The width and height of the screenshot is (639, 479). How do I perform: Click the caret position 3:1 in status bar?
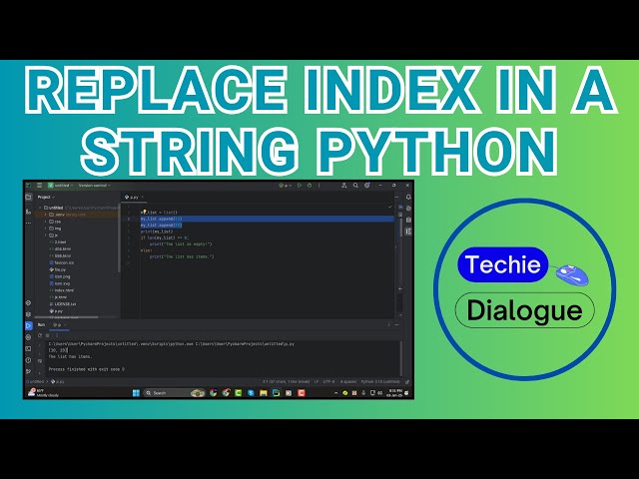[287, 381]
